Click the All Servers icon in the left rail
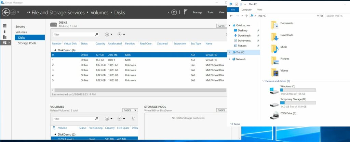 [5, 37]
